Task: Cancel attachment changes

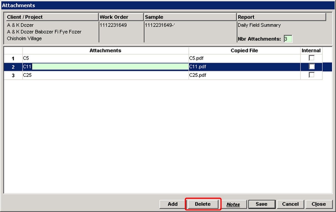Action: tap(290, 204)
